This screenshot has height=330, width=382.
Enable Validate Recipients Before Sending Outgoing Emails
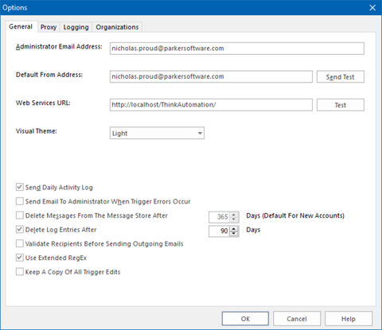tap(20, 243)
